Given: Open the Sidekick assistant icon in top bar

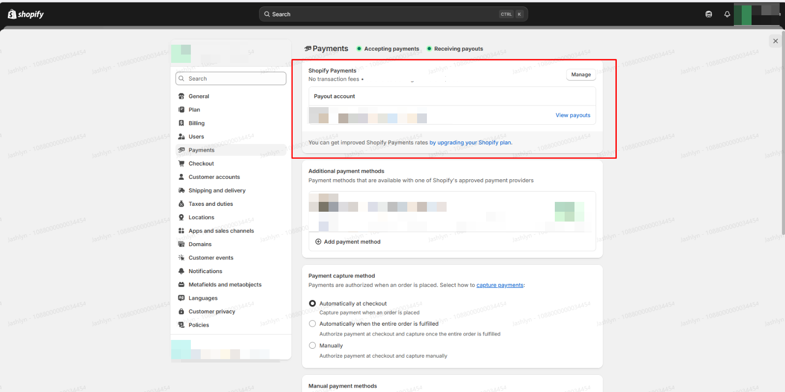Looking at the screenshot, I should (709, 14).
